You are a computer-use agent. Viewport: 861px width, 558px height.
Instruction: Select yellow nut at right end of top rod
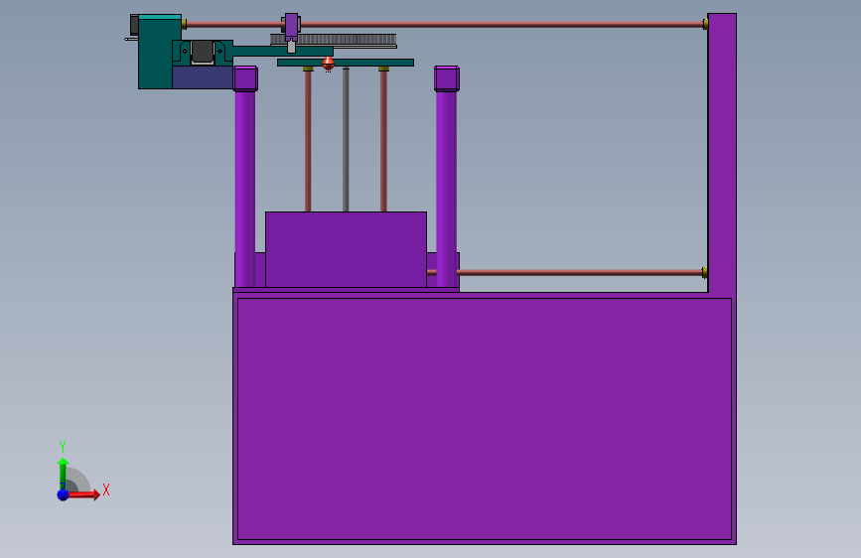coord(705,24)
